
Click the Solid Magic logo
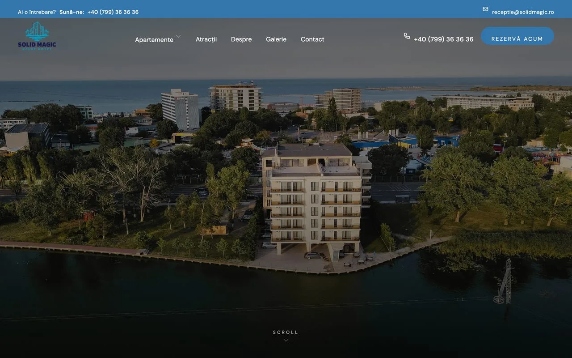coord(37,36)
